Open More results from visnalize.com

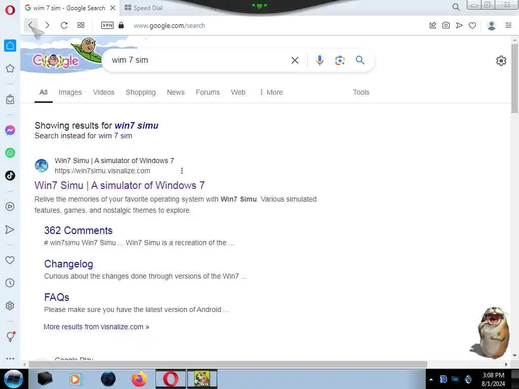pyautogui.click(x=96, y=327)
